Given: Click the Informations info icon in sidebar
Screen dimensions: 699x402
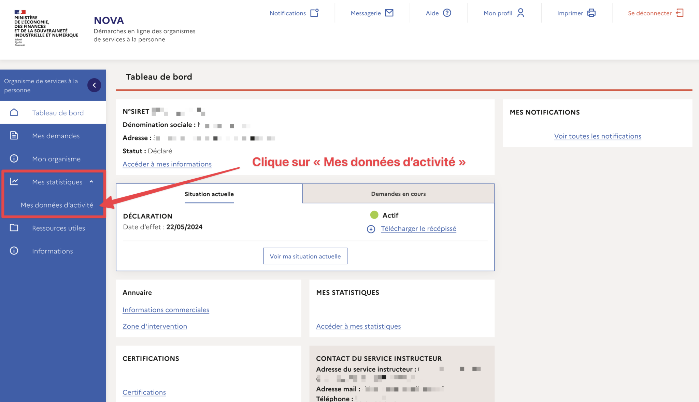Looking at the screenshot, I should 14,251.
